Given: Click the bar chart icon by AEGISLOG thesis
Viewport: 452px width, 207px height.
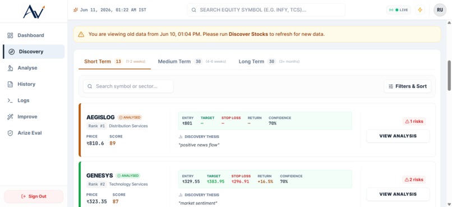Looking at the screenshot, I should coord(181,137).
